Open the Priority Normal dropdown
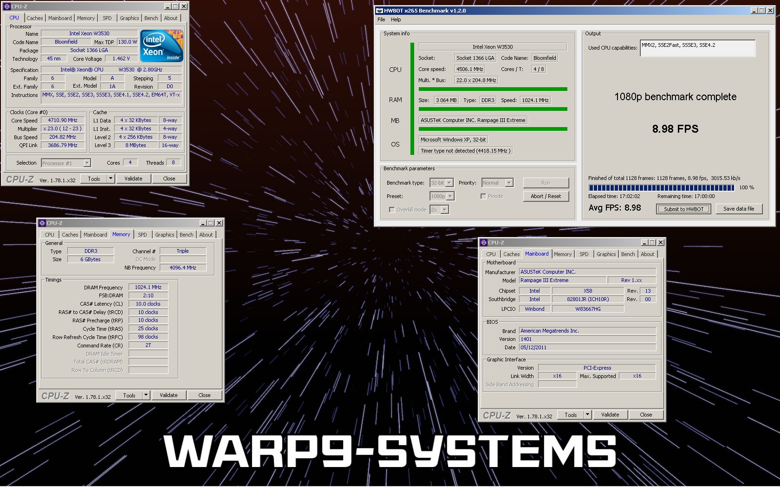 coord(509,183)
